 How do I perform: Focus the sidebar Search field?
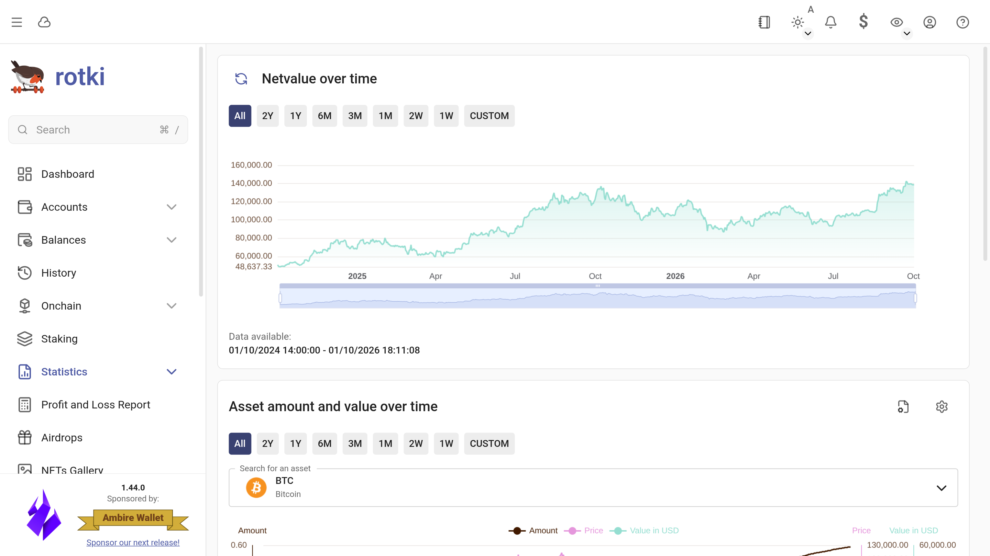click(x=98, y=130)
